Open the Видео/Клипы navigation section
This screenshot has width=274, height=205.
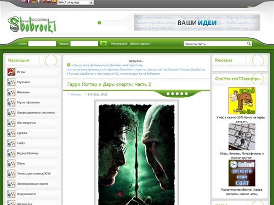(x=33, y=153)
